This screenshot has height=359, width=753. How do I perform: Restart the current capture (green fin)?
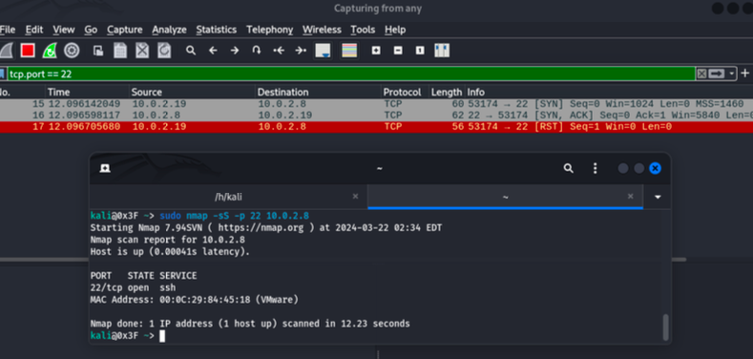50,51
